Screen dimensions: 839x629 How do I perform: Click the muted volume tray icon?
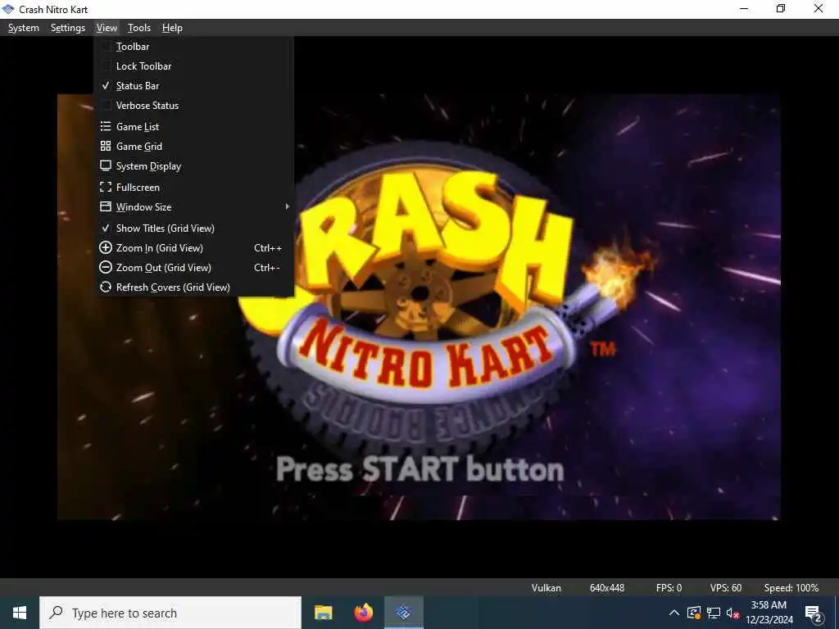coord(732,613)
